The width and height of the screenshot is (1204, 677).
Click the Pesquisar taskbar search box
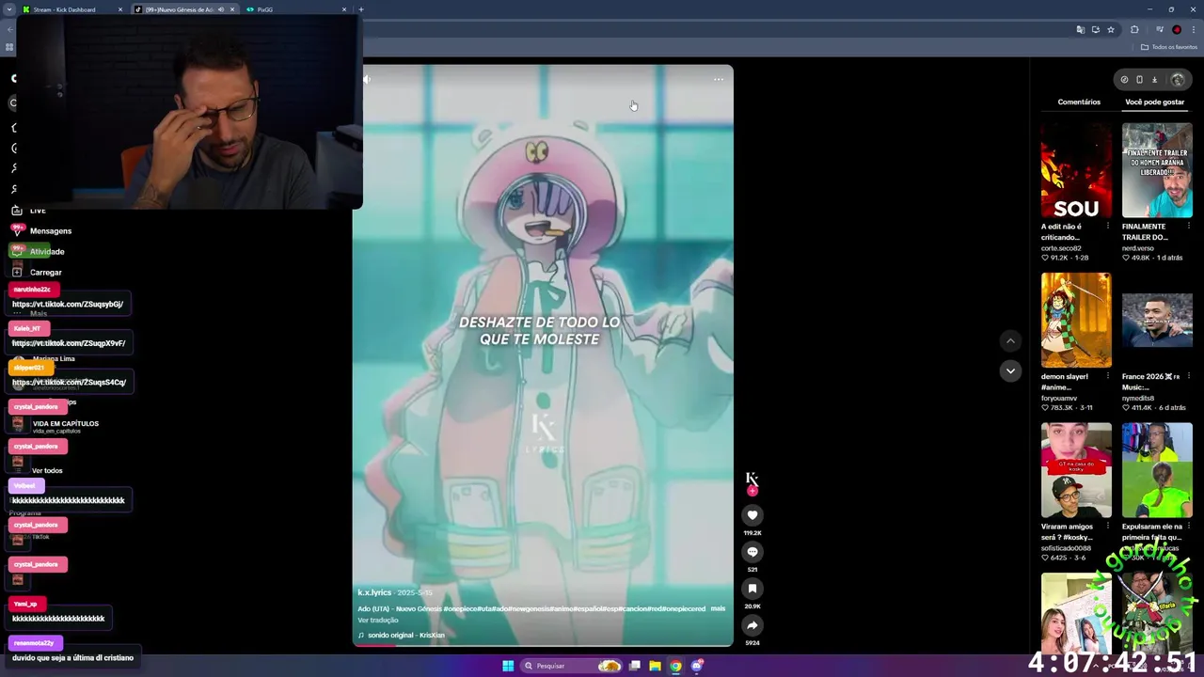tap(572, 666)
